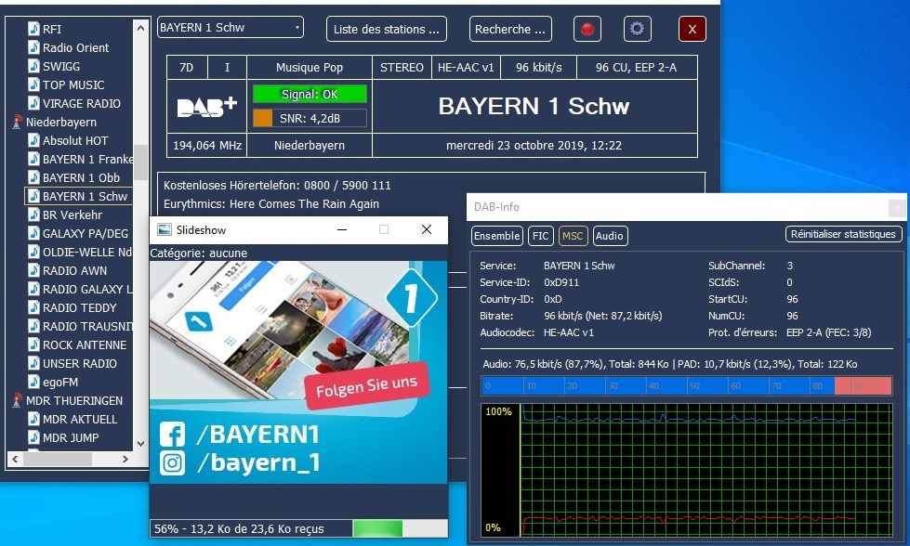Select BAYERN 1 Schw in the list
The height and width of the screenshot is (546, 910).
pos(85,196)
